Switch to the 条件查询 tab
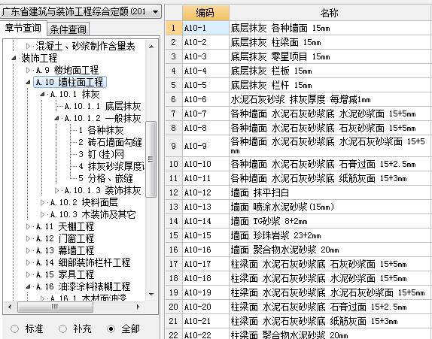Screen dimensions: 432x339 pyautogui.click(x=68, y=29)
